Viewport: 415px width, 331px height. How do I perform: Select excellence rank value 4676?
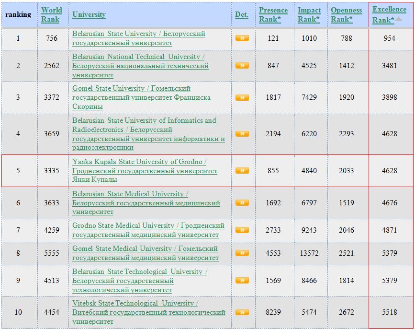pos(389,203)
